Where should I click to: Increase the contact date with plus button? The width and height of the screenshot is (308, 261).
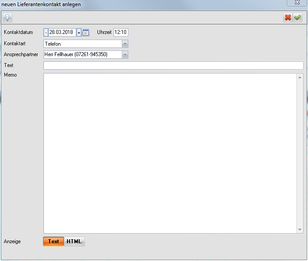79,33
